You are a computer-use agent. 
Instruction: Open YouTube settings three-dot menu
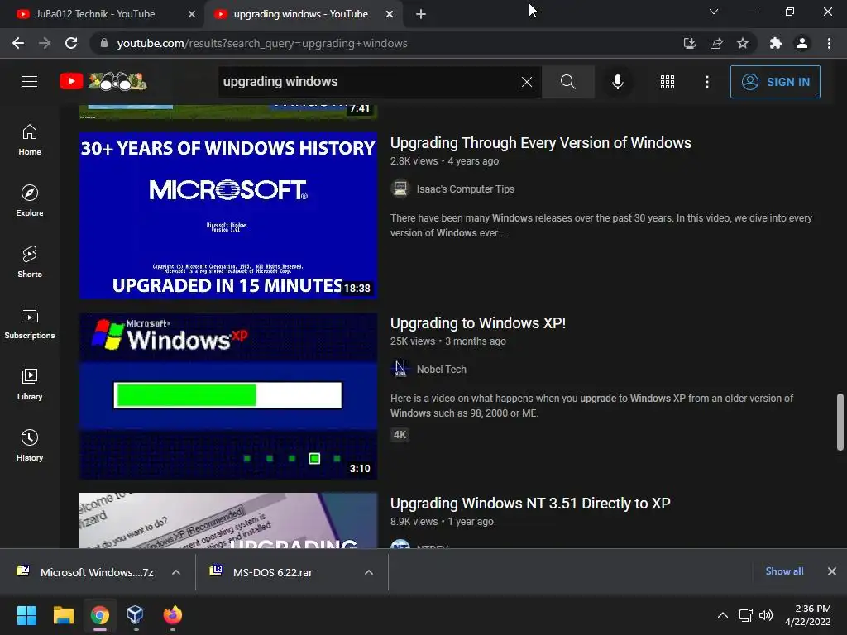pyautogui.click(x=707, y=82)
